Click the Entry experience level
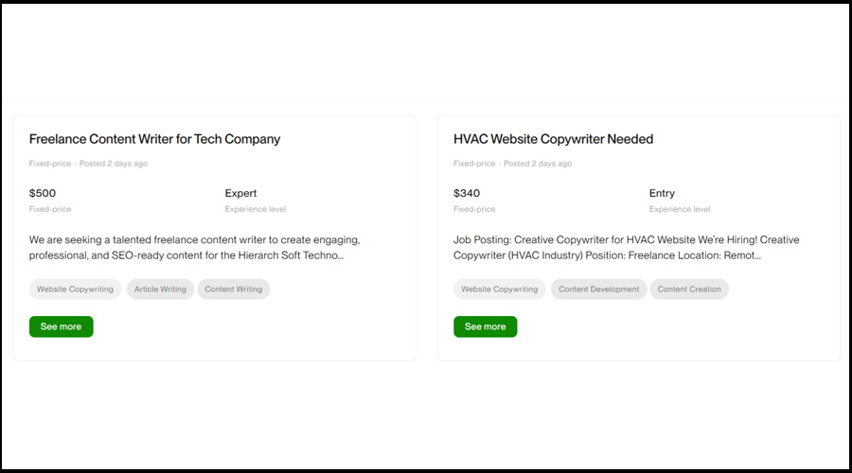The height and width of the screenshot is (473, 852). pyautogui.click(x=662, y=193)
